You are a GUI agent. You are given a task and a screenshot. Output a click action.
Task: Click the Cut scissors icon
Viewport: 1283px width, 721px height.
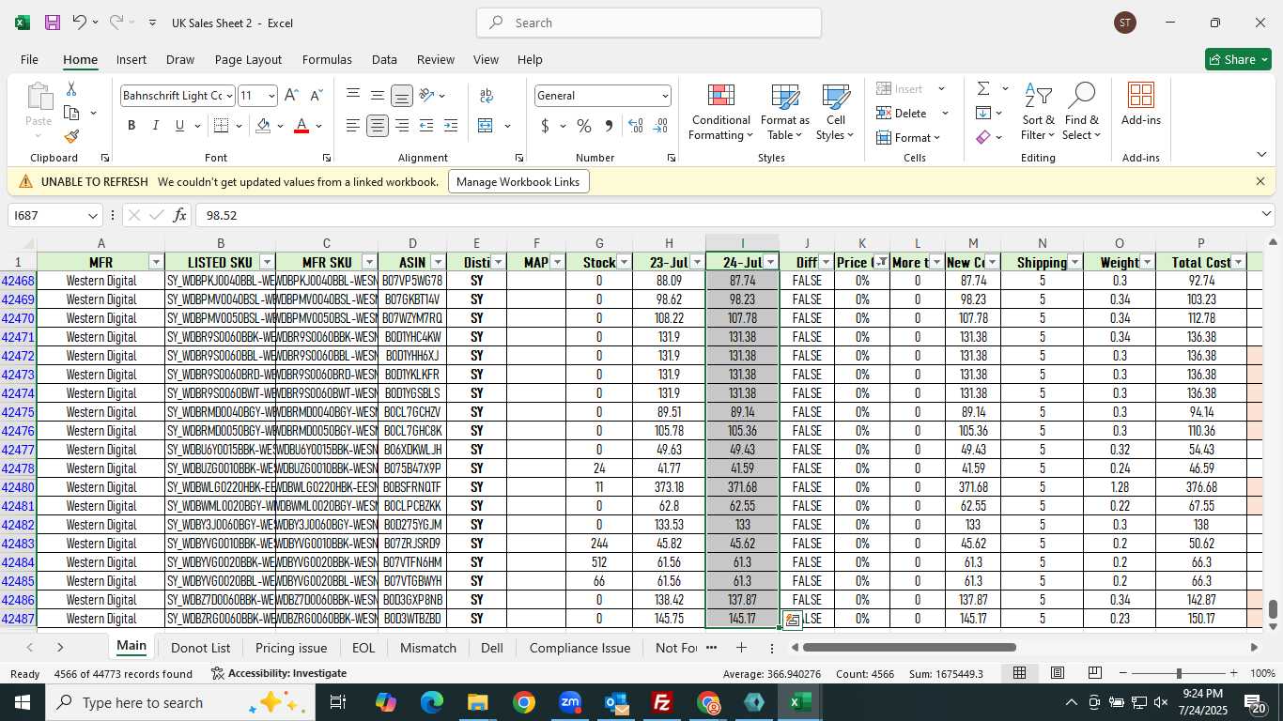click(x=71, y=89)
